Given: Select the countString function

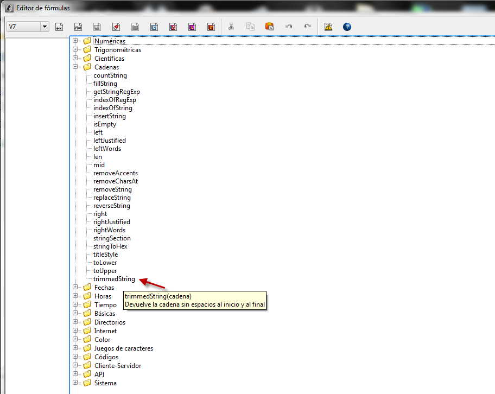Looking at the screenshot, I should [x=110, y=75].
